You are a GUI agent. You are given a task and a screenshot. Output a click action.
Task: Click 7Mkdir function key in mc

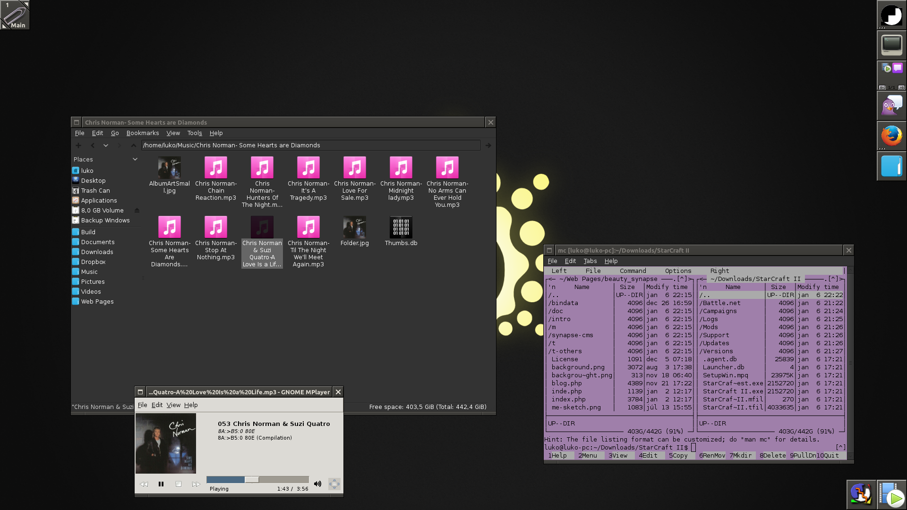tap(740, 456)
